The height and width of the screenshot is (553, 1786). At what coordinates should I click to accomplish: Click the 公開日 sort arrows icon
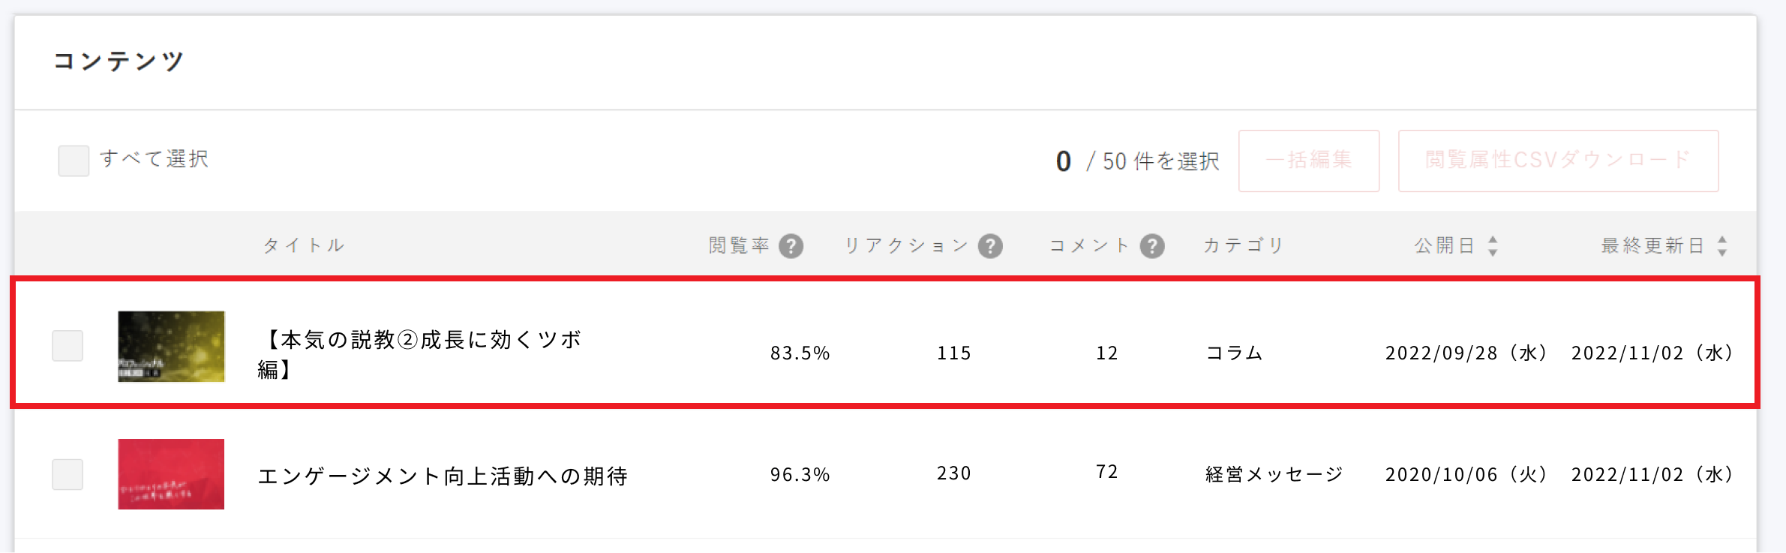[1494, 245]
